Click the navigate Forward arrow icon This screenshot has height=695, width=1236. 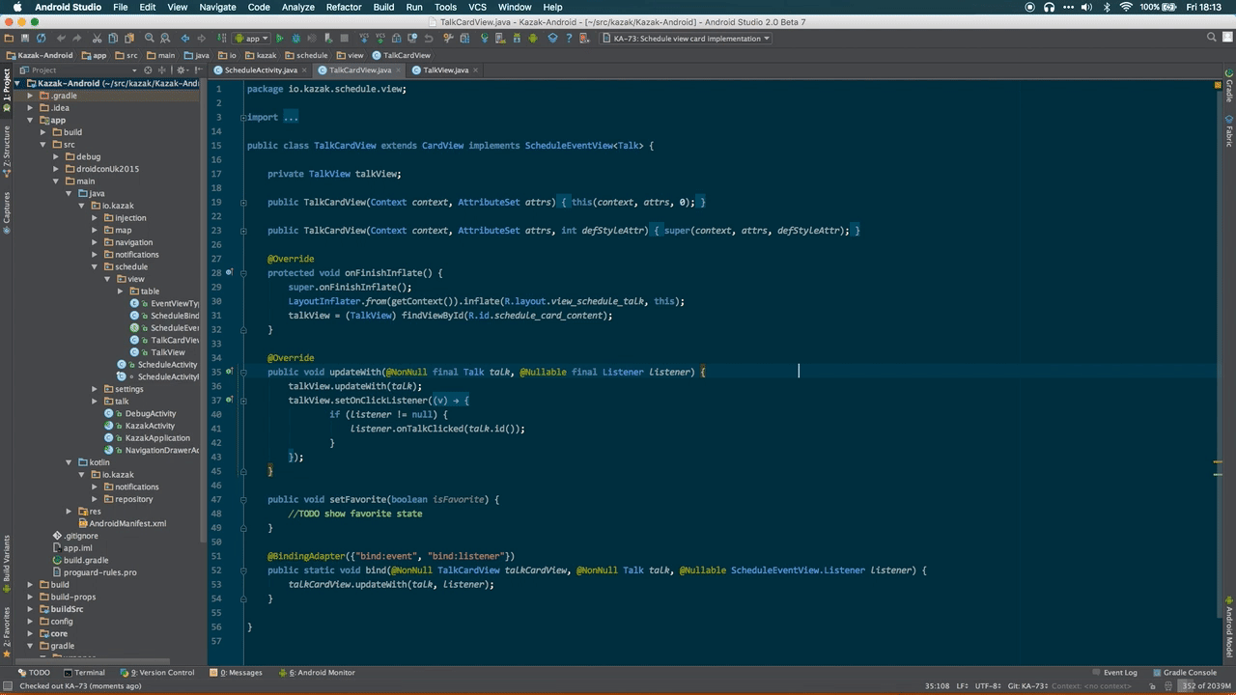(x=202, y=39)
